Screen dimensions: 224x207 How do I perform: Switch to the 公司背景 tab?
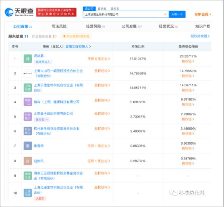tap(23, 27)
